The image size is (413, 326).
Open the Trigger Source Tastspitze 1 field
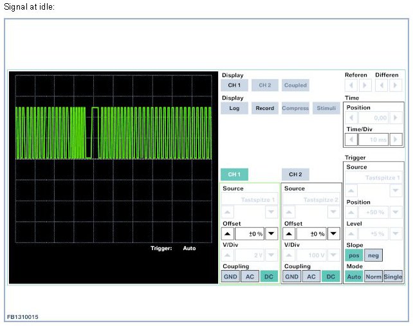(374, 177)
